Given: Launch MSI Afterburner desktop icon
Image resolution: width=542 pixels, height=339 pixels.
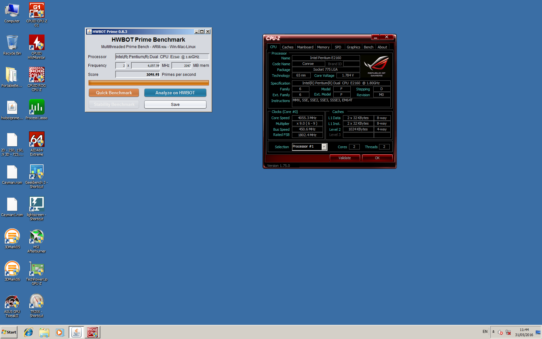Looking at the screenshot, I should [36, 241].
